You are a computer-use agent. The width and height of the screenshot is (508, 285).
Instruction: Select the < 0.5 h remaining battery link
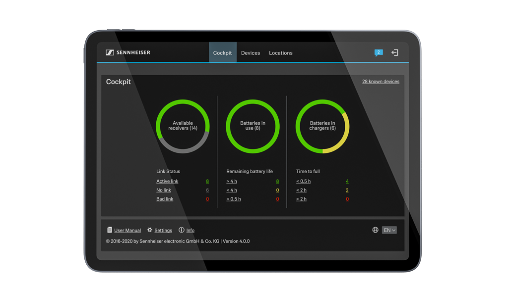(x=234, y=199)
